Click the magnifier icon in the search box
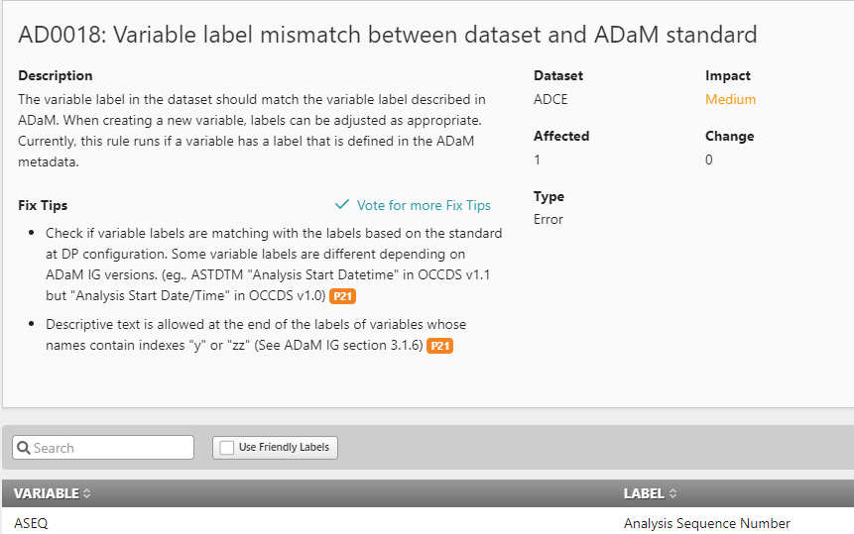The height and width of the screenshot is (534, 854). pos(24,448)
